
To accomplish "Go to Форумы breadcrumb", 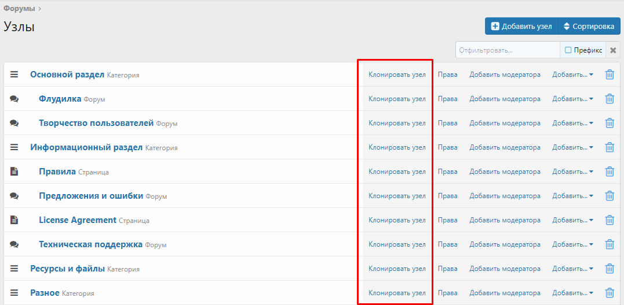I will pos(19,9).
